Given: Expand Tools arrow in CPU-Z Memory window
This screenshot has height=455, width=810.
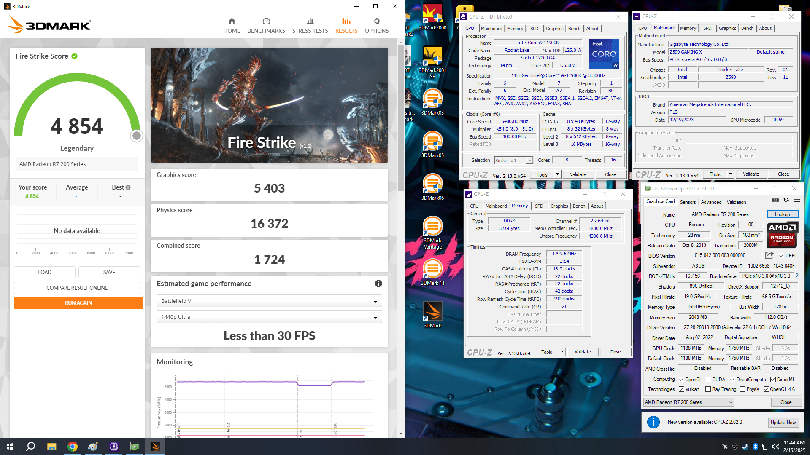Looking at the screenshot, I should [x=562, y=352].
